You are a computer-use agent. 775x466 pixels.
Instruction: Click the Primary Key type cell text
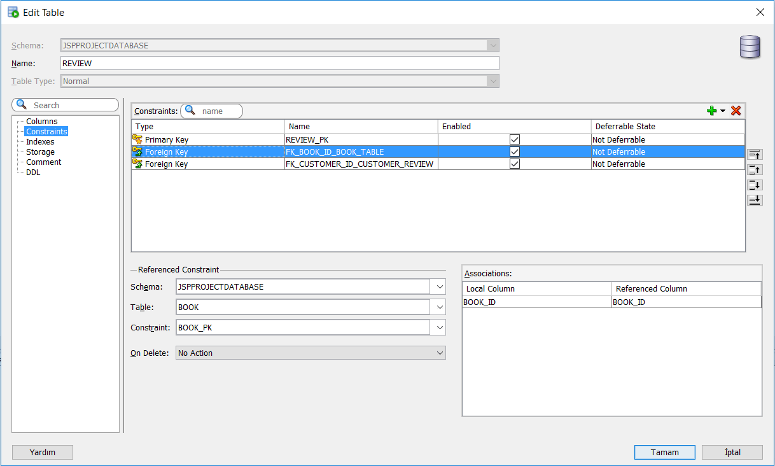167,139
